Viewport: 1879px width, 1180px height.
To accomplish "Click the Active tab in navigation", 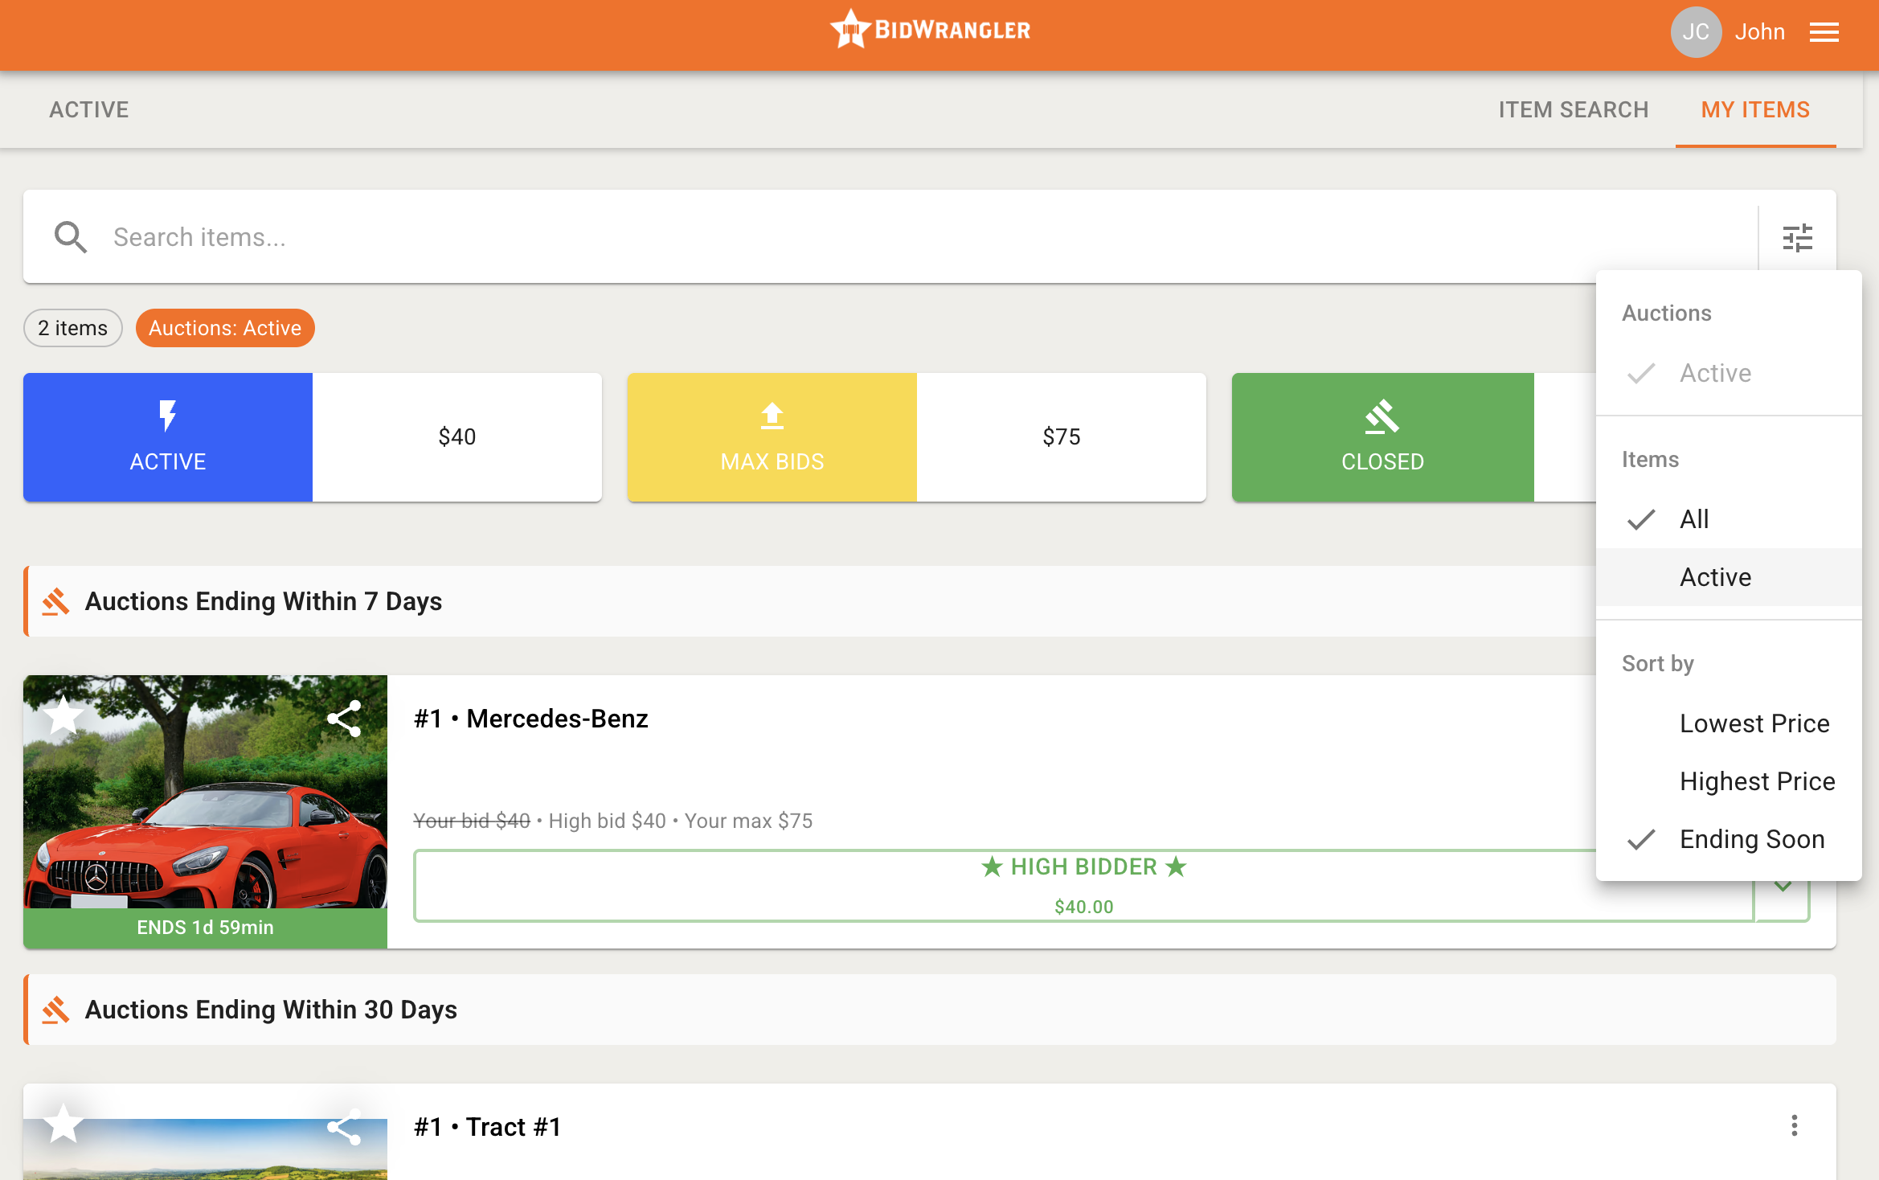I will [89, 109].
